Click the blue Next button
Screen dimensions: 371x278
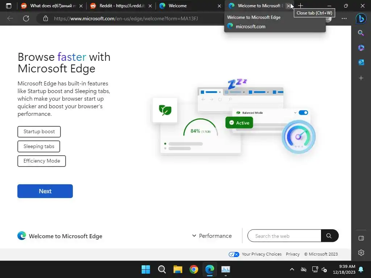click(x=45, y=191)
